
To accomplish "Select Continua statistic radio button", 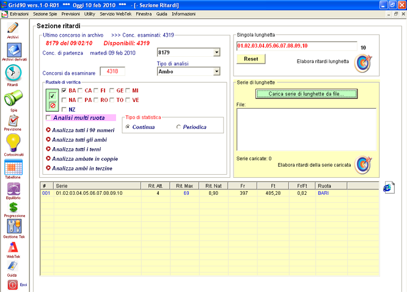I will point(128,127).
